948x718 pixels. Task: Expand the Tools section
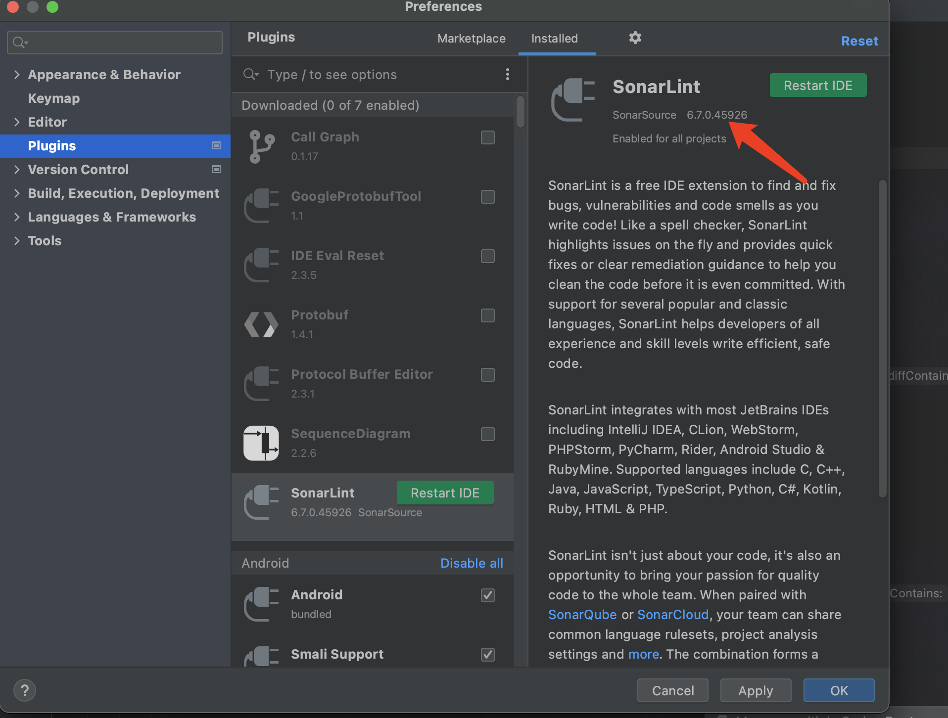pos(17,241)
